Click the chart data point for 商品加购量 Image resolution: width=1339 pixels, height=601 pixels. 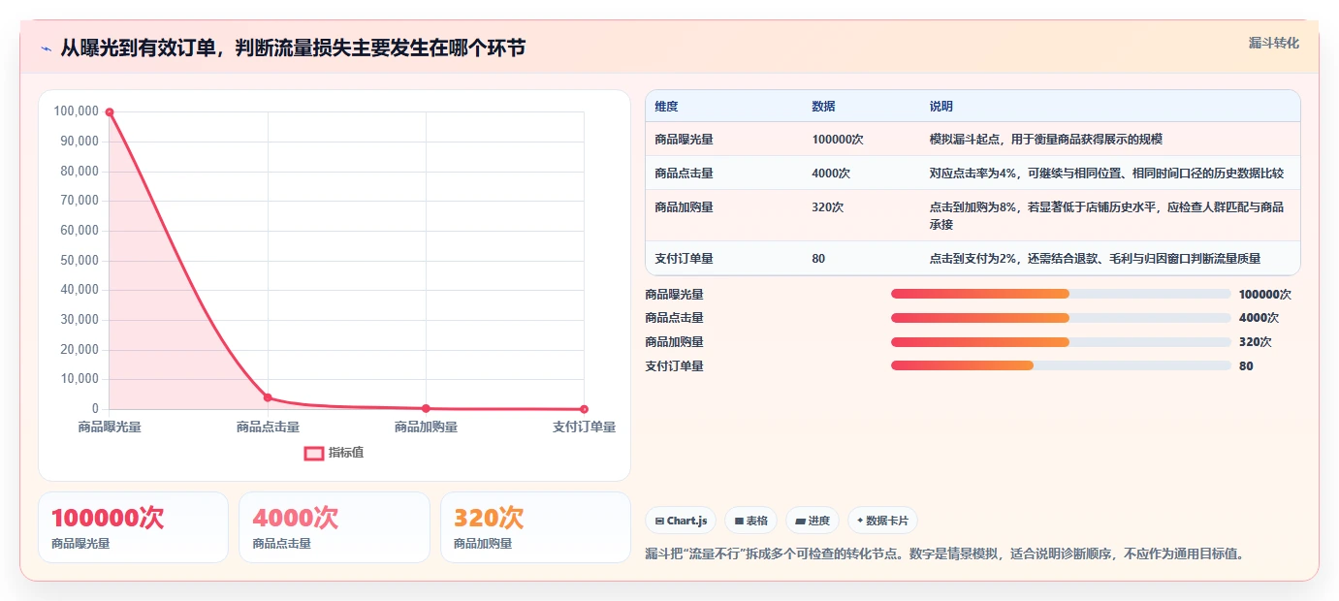426,408
